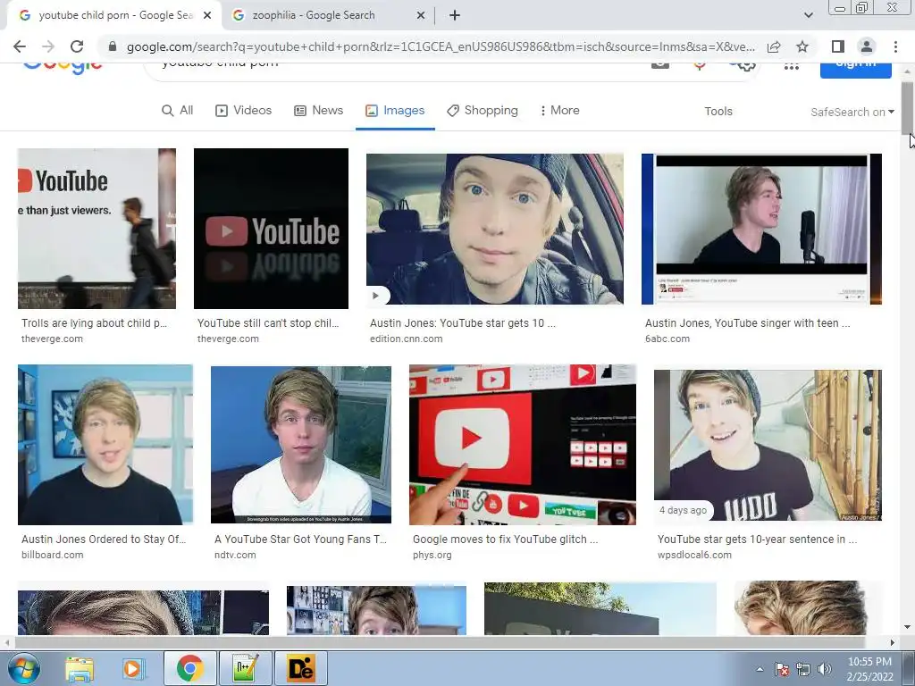915x686 pixels.
Task: Open the YouTube billboard thumbnail from theverge.com
Action: point(97,229)
